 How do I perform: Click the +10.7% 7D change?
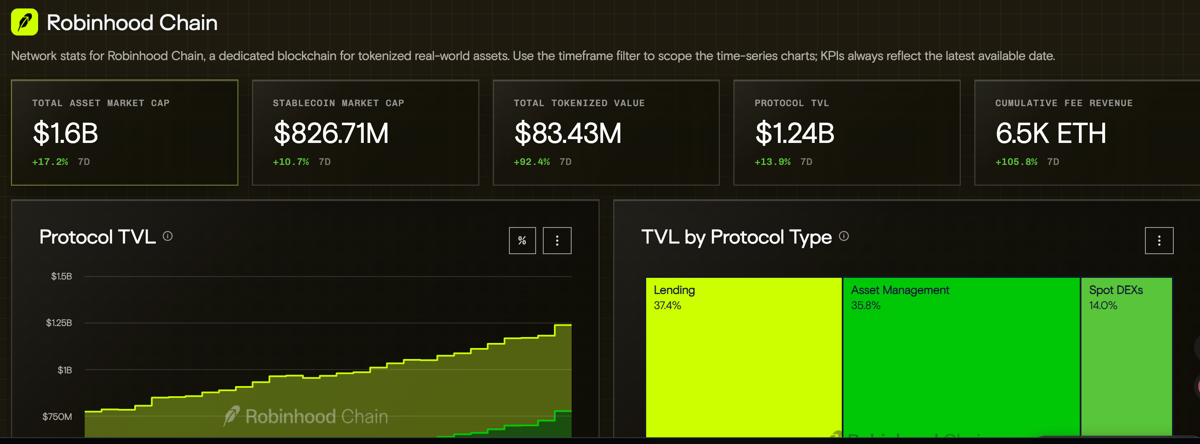[302, 162]
